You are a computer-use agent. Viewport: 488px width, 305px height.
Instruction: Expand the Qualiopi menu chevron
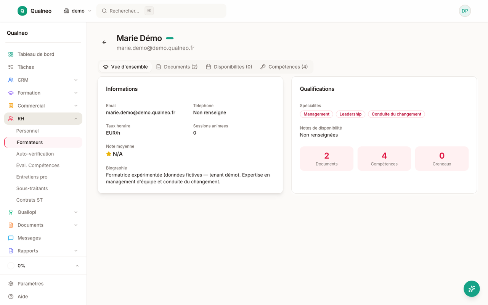(76, 212)
